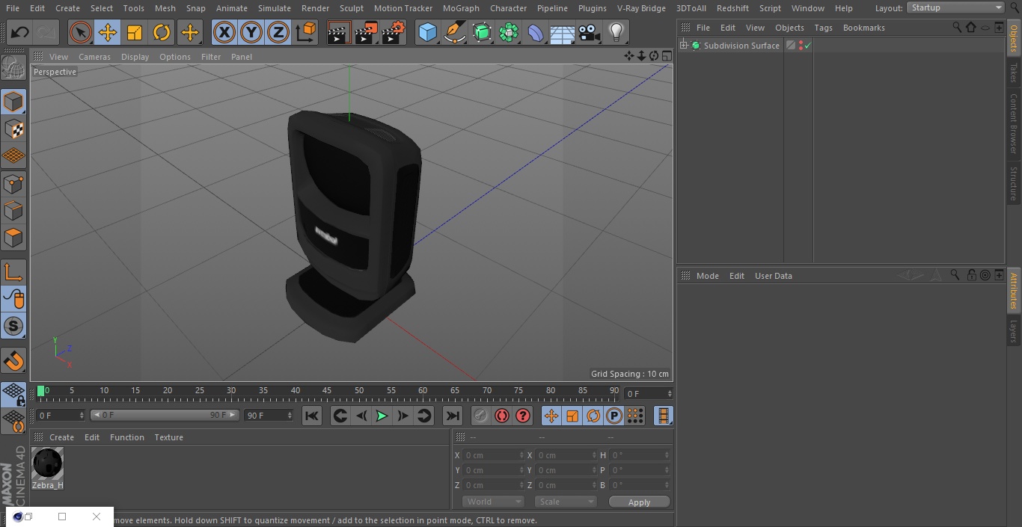Click the Undo arrow icon

coord(20,32)
